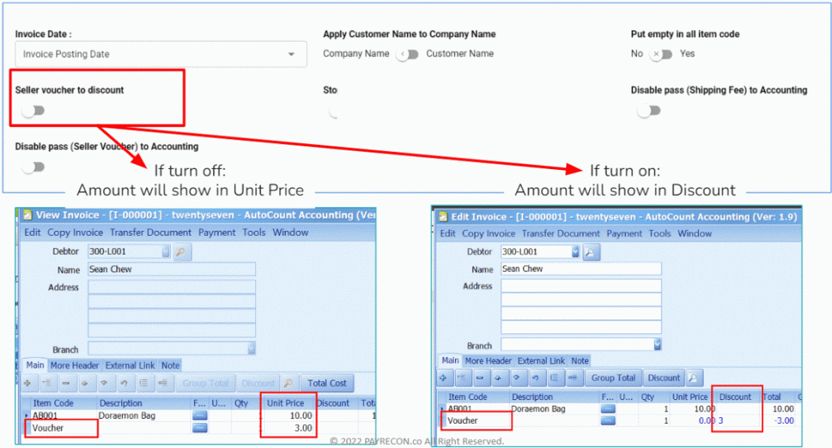Toggle Disable pass (Shipping Fee) to Accounting
832x448 pixels.
(649, 111)
